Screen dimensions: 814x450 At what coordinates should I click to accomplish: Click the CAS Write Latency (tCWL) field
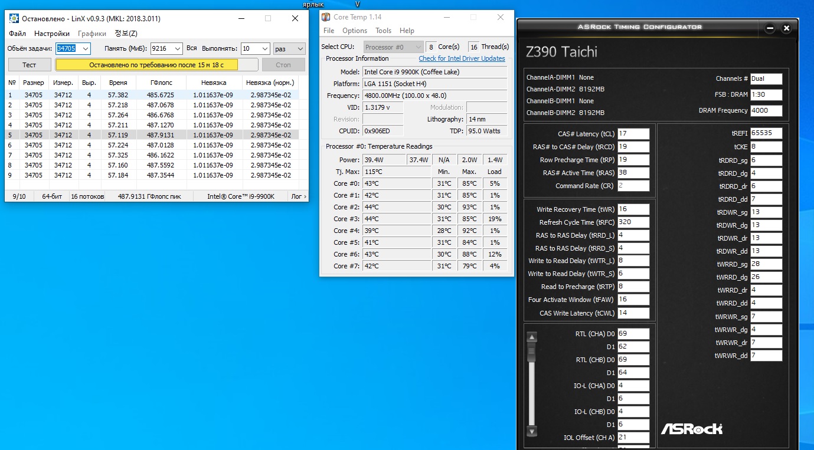coord(633,313)
